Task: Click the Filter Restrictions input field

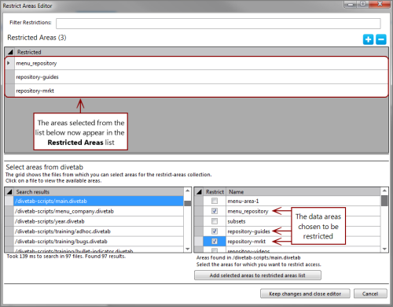Action: pyautogui.click(x=219, y=24)
